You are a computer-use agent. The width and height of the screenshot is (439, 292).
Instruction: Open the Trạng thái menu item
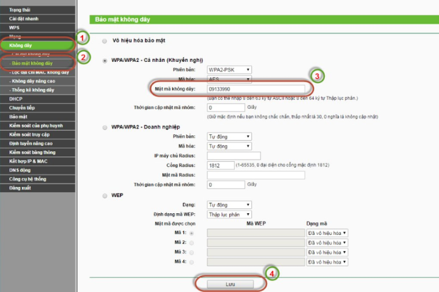pos(37,10)
